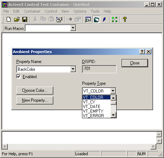Image resolution: width=164 pixels, height=158 pixels.
Task: Click the type list scroll-up arrow
Action: click(113, 97)
